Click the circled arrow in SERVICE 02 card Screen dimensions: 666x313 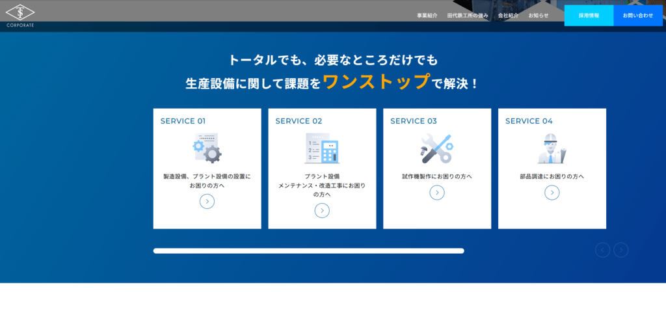[x=322, y=210]
